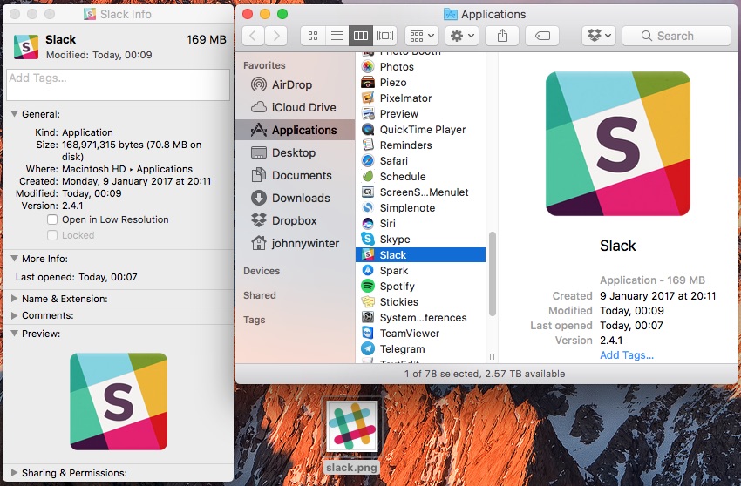Open Downloads in the sidebar
Image resolution: width=741 pixels, height=486 pixels.
295,199
